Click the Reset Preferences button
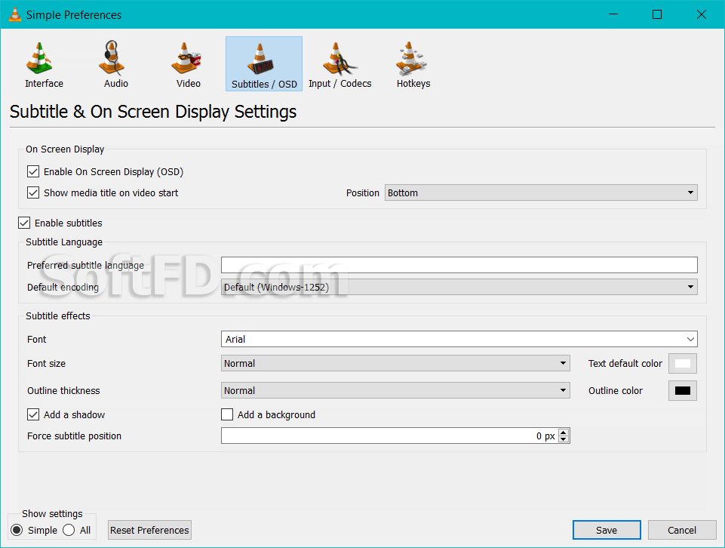This screenshot has height=548, width=725. [150, 530]
